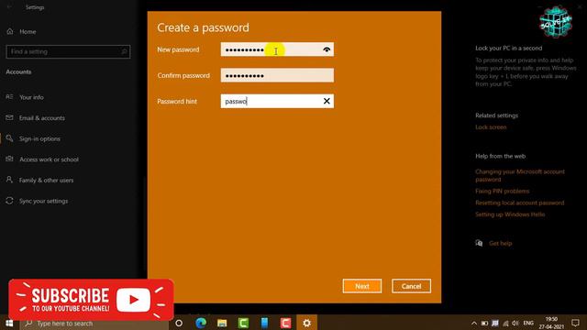Open Changing your Microsoft account password link

[x=520, y=175]
